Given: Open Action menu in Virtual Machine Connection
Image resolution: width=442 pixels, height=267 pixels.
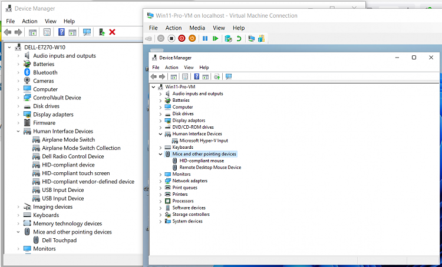Looking at the screenshot, I should point(173,28).
